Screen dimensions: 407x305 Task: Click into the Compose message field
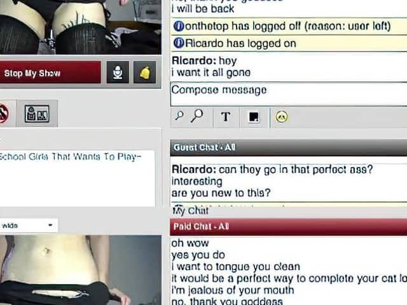coord(287,90)
